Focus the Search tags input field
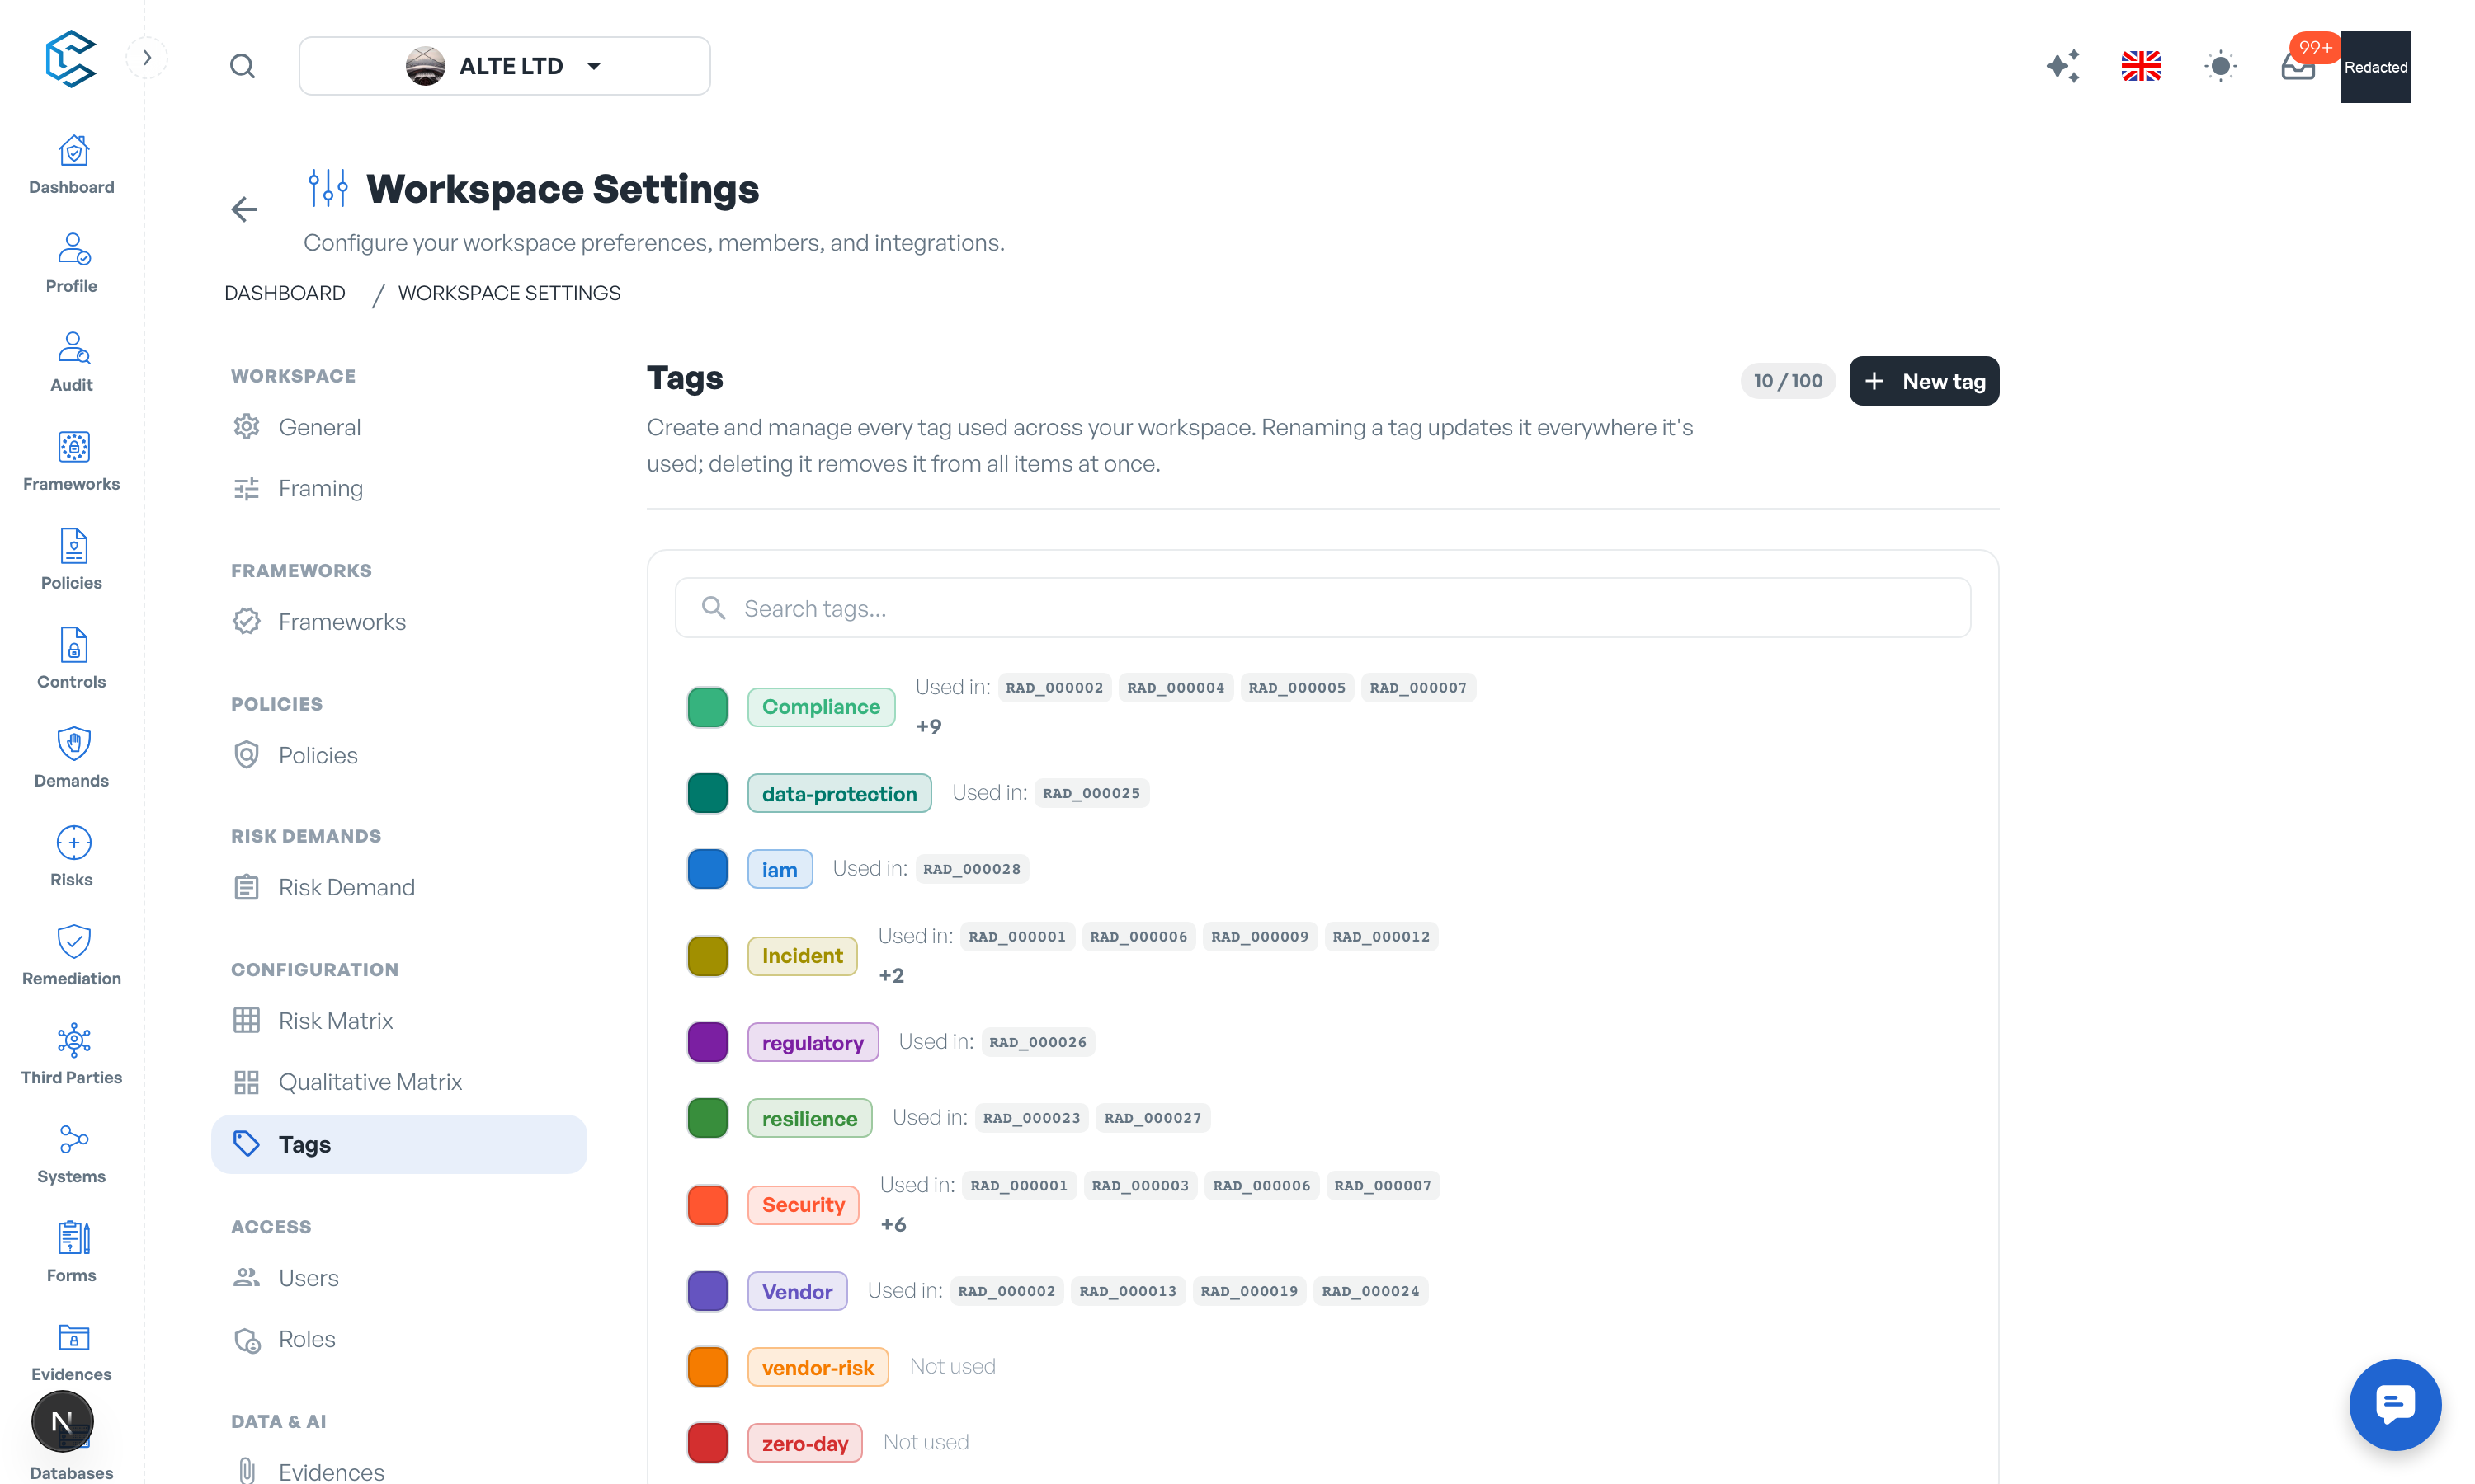Viewport: 2475px width, 1484px height. pos(1322,608)
